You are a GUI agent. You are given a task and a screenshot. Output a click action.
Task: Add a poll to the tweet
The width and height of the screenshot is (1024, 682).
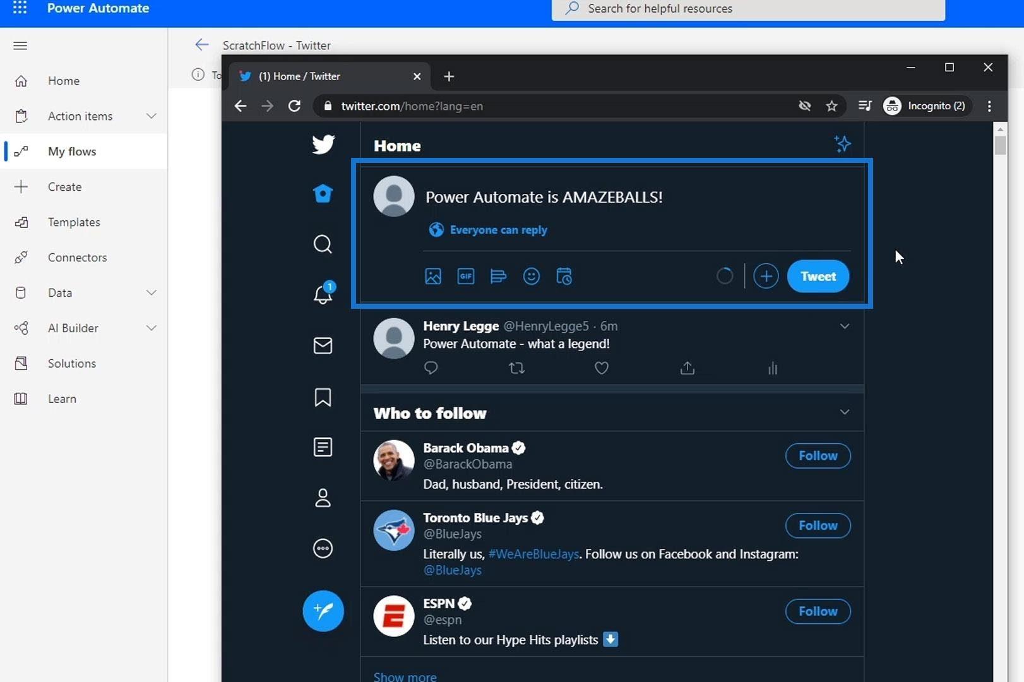pos(499,276)
